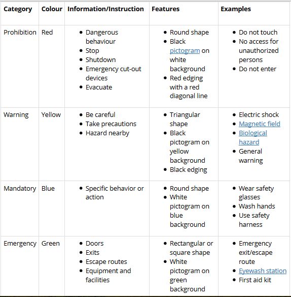Screen dimensions: 291x297
Task: Click the Colour column header
Action: [52, 9]
